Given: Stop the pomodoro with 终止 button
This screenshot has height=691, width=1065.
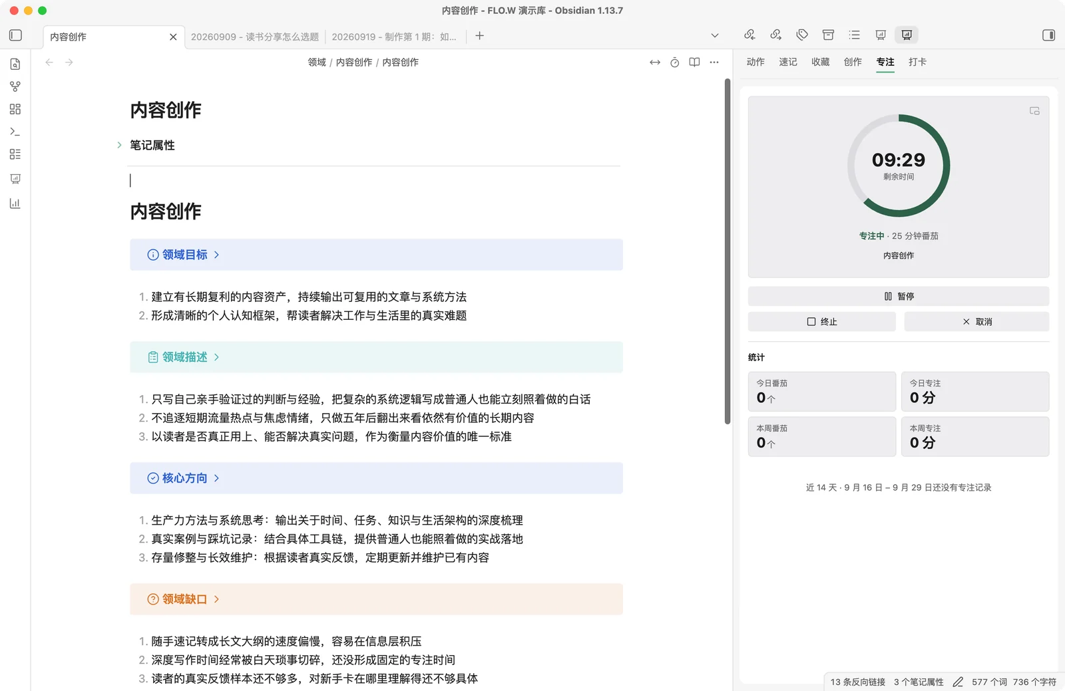Looking at the screenshot, I should tap(822, 321).
